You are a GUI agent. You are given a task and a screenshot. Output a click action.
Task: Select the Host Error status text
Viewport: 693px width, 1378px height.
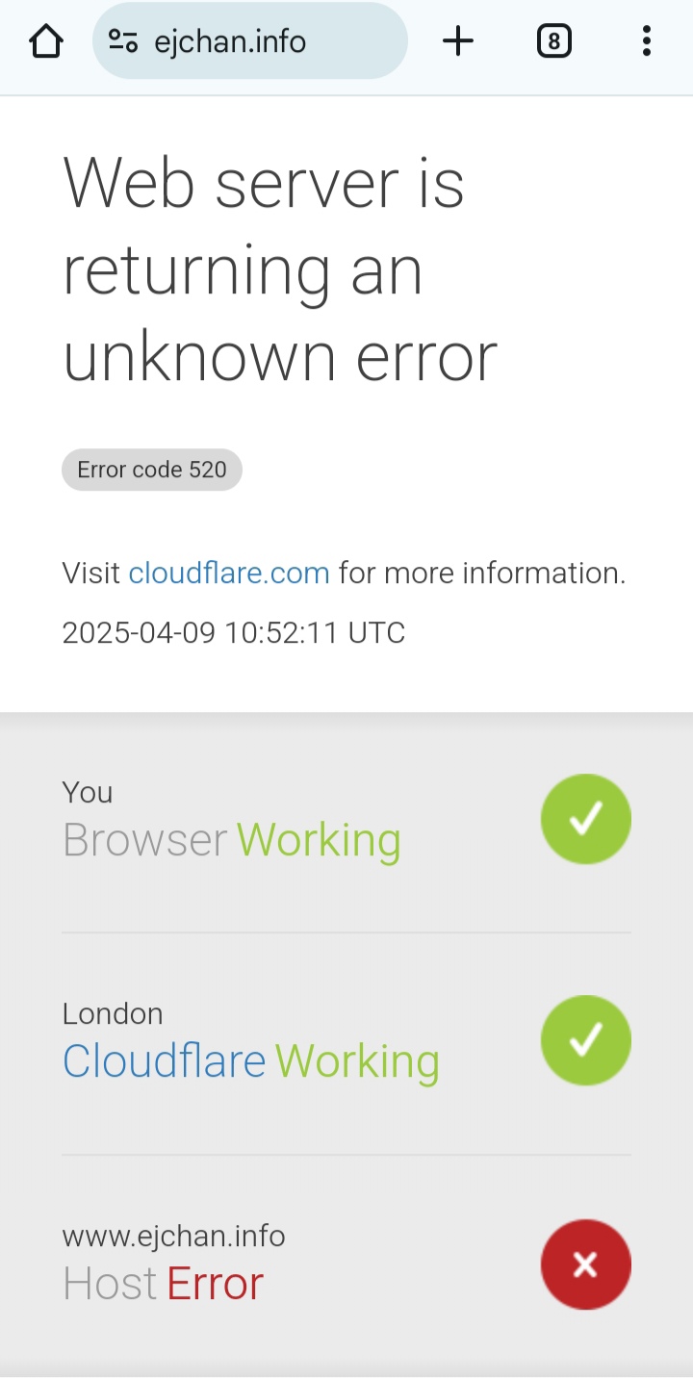pos(163,1284)
